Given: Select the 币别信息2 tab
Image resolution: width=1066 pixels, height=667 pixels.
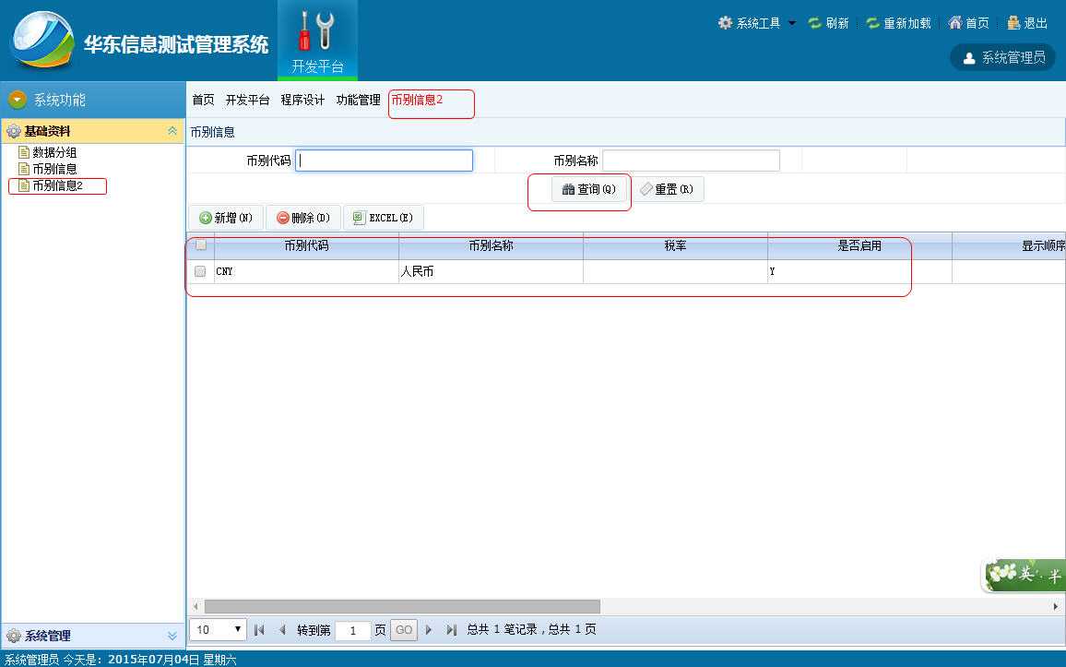Looking at the screenshot, I should pyautogui.click(x=417, y=100).
